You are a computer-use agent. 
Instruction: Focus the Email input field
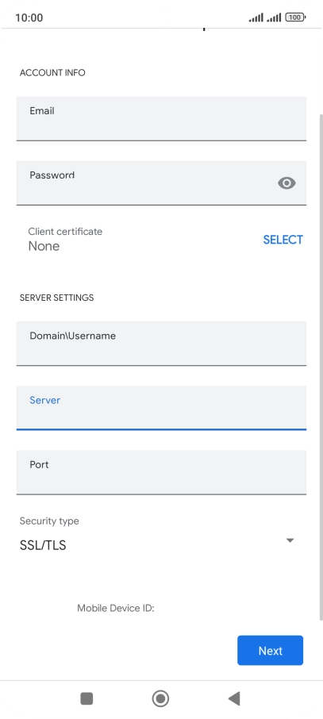(x=162, y=118)
